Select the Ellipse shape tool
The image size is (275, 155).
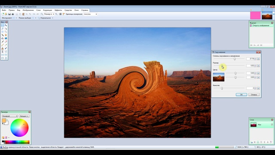click(3, 58)
